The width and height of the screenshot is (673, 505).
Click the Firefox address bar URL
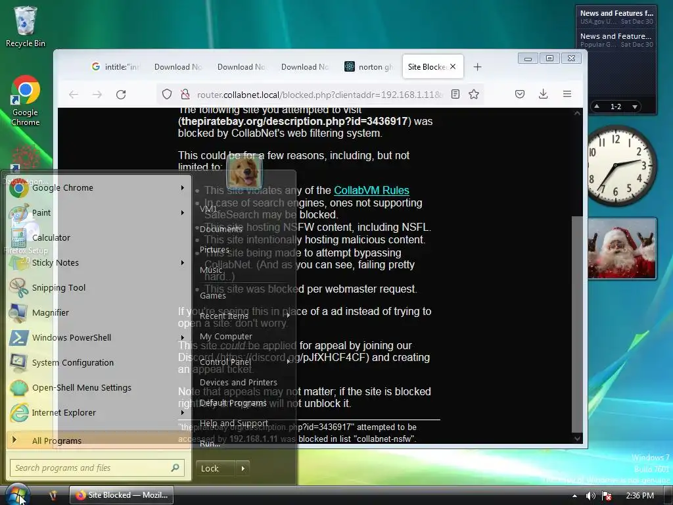pyautogui.click(x=319, y=95)
